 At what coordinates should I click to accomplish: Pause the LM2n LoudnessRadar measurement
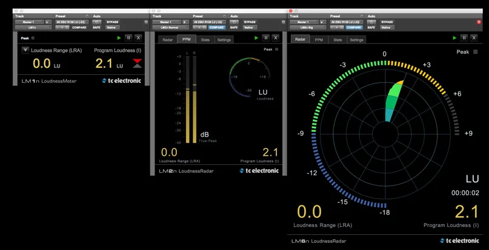point(265,38)
